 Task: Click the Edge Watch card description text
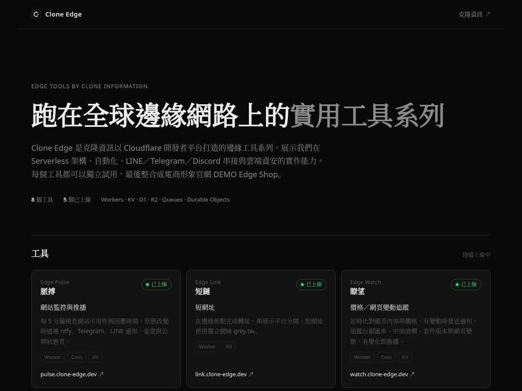tap(414, 331)
